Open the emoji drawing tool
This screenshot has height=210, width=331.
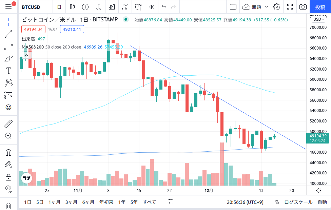pos(8,107)
